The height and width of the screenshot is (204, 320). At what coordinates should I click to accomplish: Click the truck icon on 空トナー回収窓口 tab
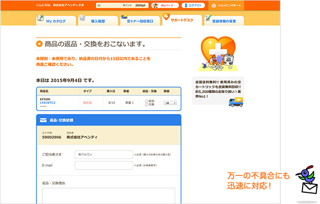124,17
